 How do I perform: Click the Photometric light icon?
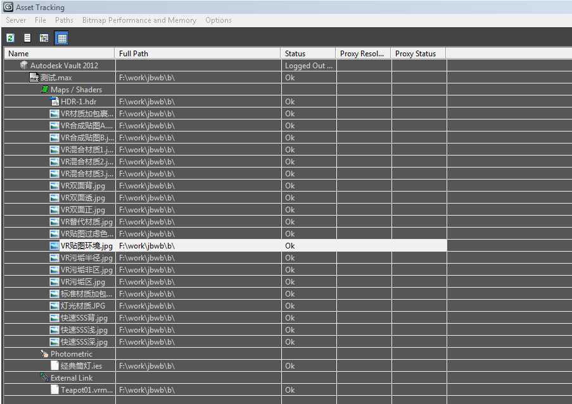(44, 353)
